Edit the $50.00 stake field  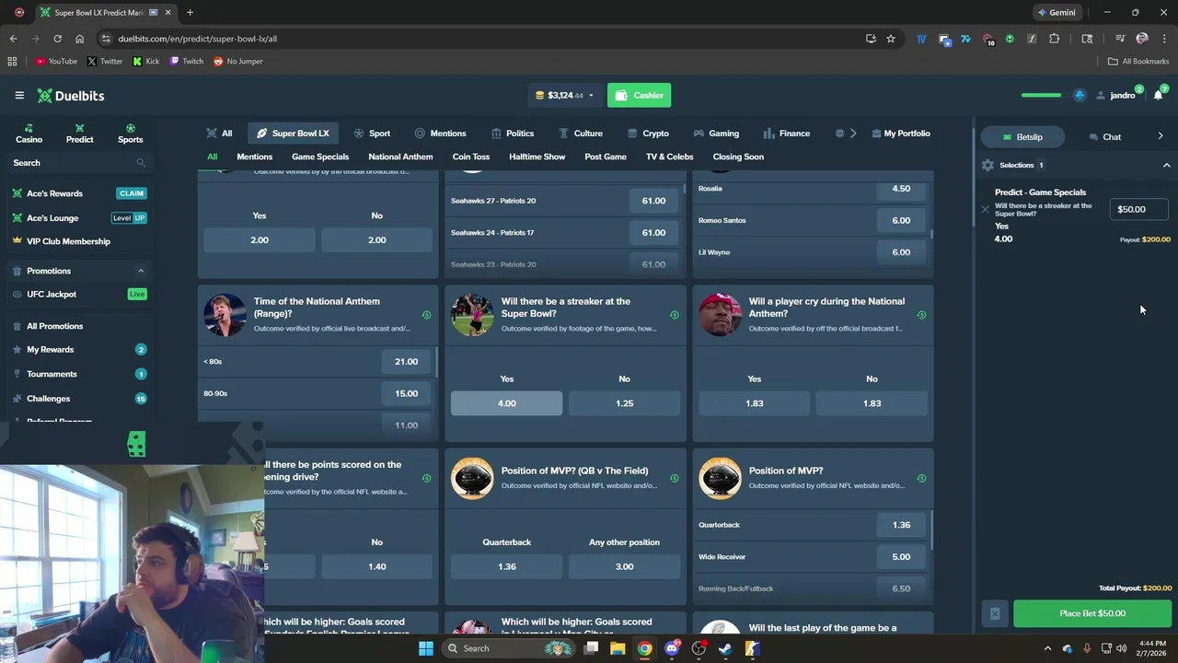(1138, 209)
